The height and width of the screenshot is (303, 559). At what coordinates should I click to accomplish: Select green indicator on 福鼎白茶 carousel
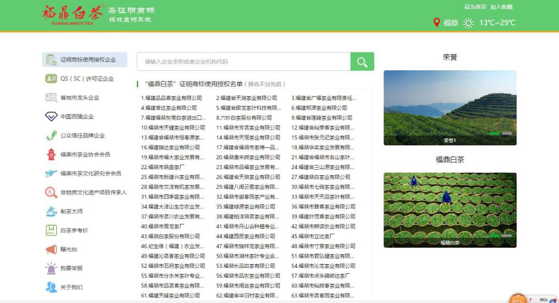point(494,235)
